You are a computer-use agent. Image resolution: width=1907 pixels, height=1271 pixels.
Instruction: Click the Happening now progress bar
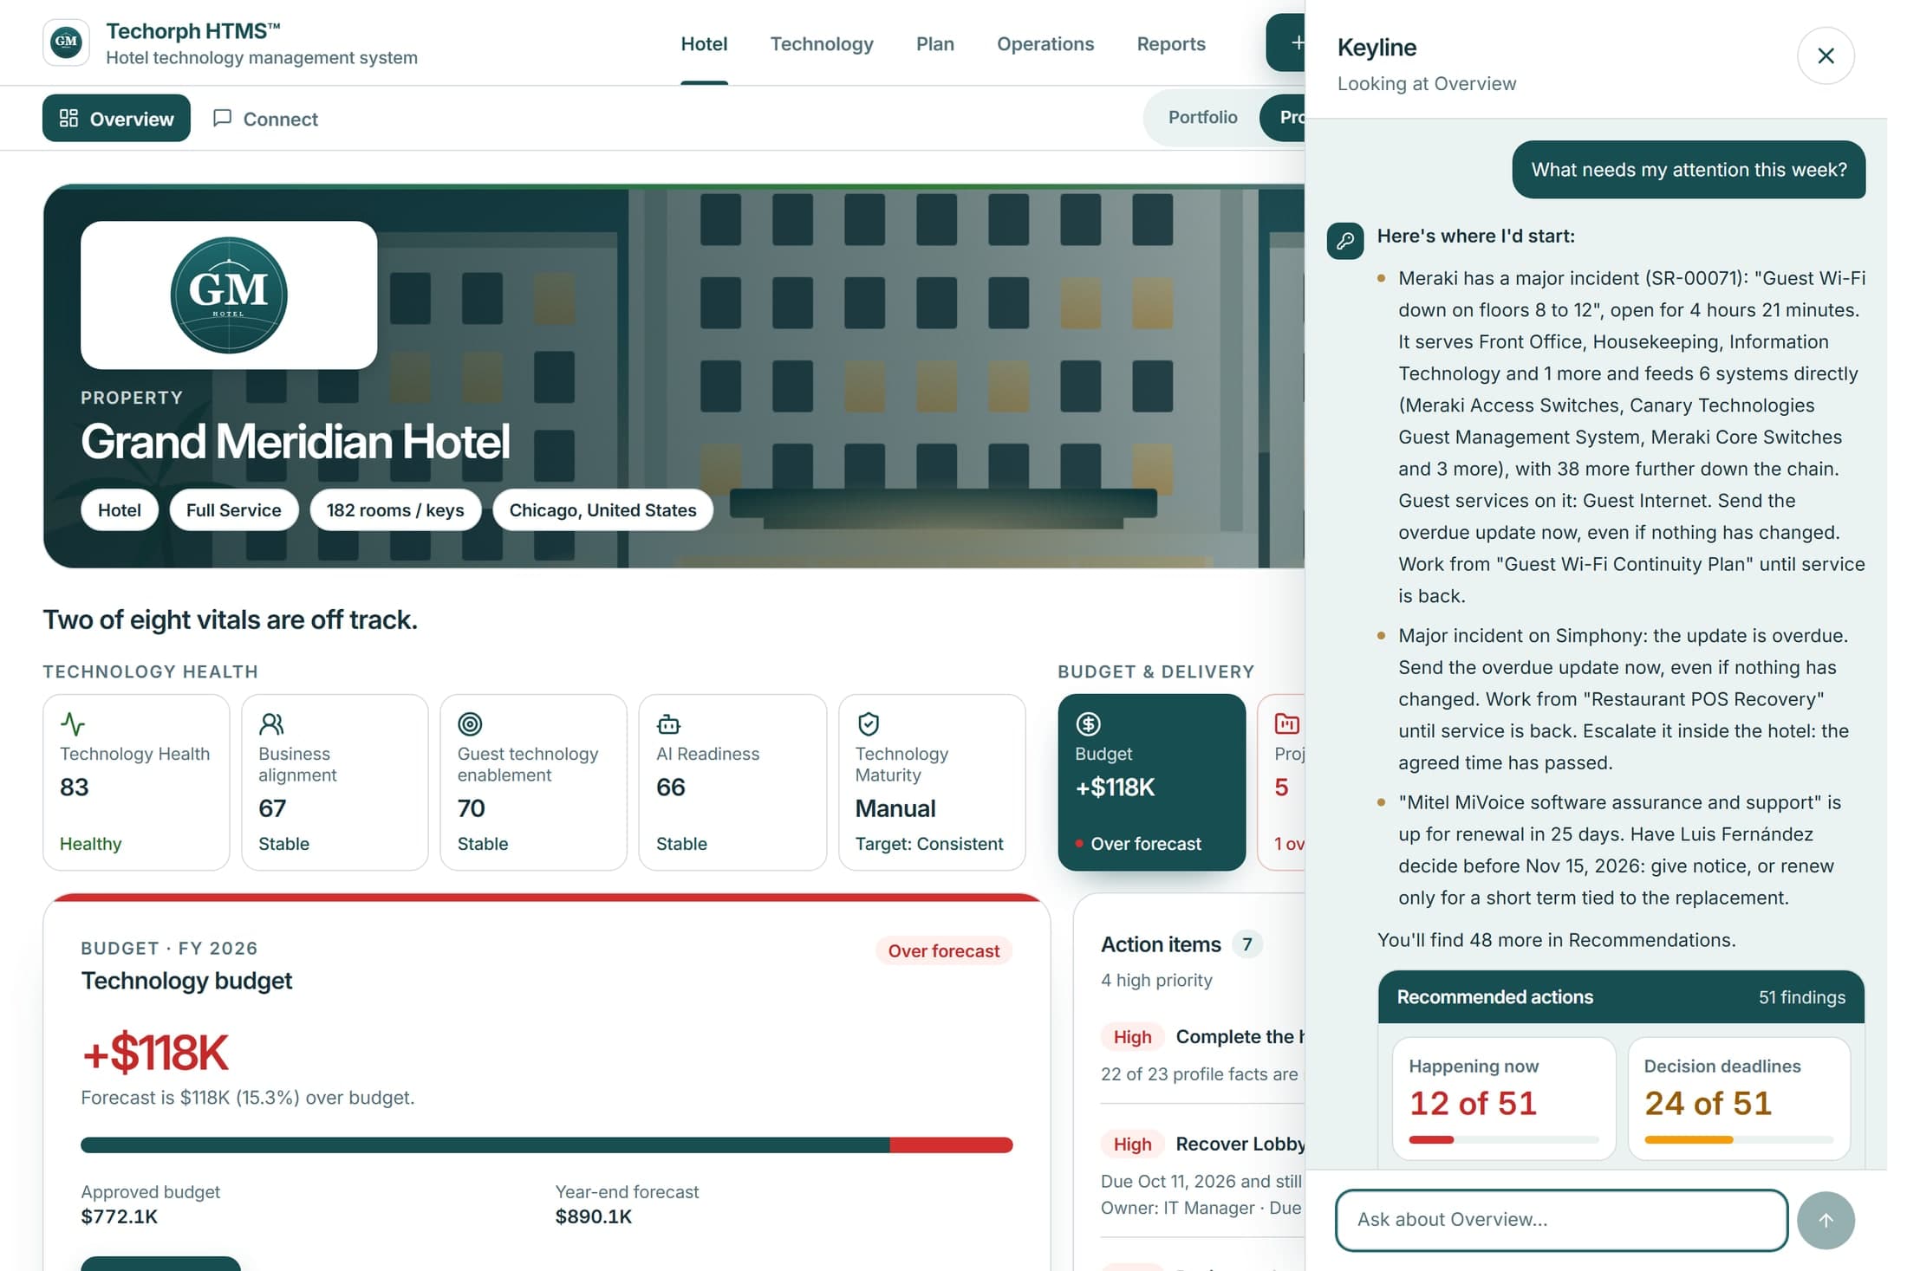point(1504,1140)
